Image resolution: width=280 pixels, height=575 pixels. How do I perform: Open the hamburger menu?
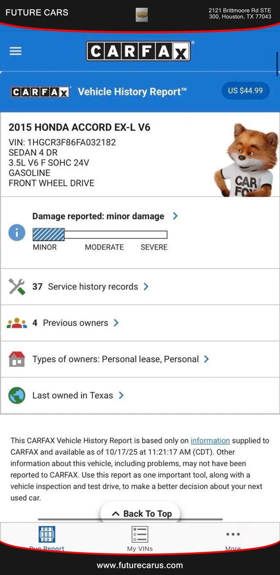tap(16, 51)
